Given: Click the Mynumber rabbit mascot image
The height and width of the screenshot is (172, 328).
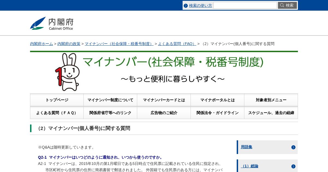Looking at the screenshot, I should pos(67,72).
